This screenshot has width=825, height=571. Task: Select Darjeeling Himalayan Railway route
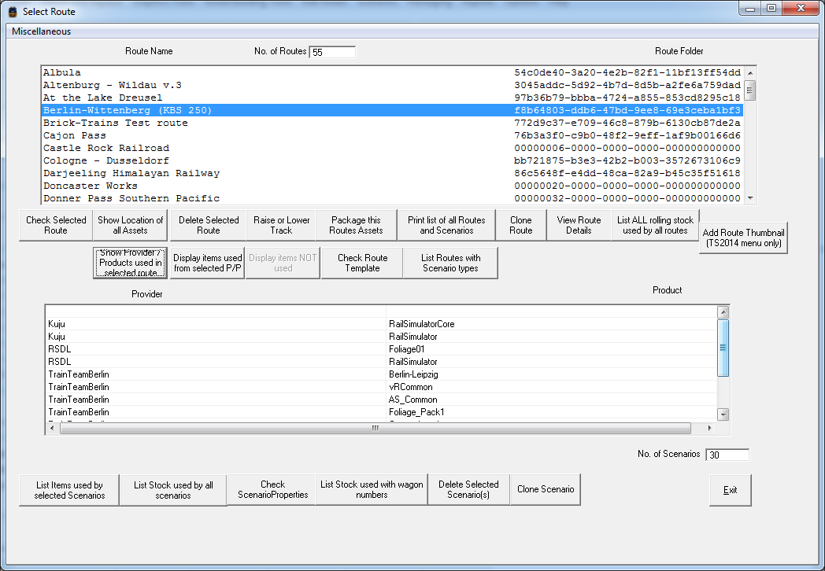click(131, 173)
